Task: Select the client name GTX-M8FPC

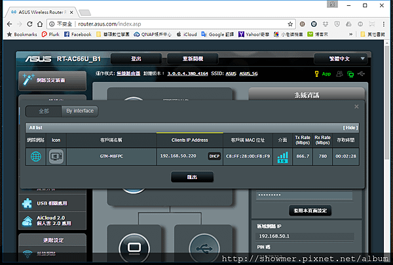Action: (x=111, y=156)
